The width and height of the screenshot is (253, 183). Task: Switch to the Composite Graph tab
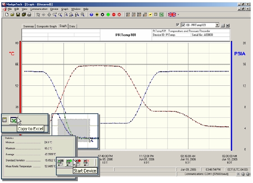click(x=46, y=26)
